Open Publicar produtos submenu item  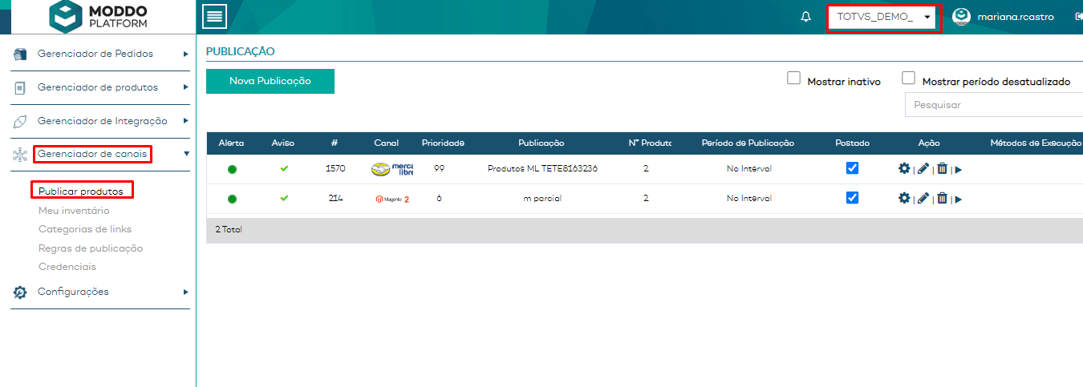click(81, 191)
